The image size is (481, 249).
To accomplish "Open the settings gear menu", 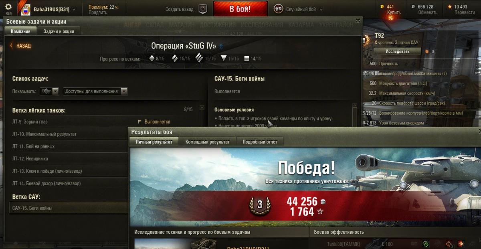I will [9, 7].
